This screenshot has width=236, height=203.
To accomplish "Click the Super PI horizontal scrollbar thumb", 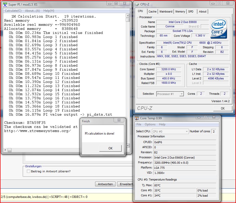I will tap(9, 150).
